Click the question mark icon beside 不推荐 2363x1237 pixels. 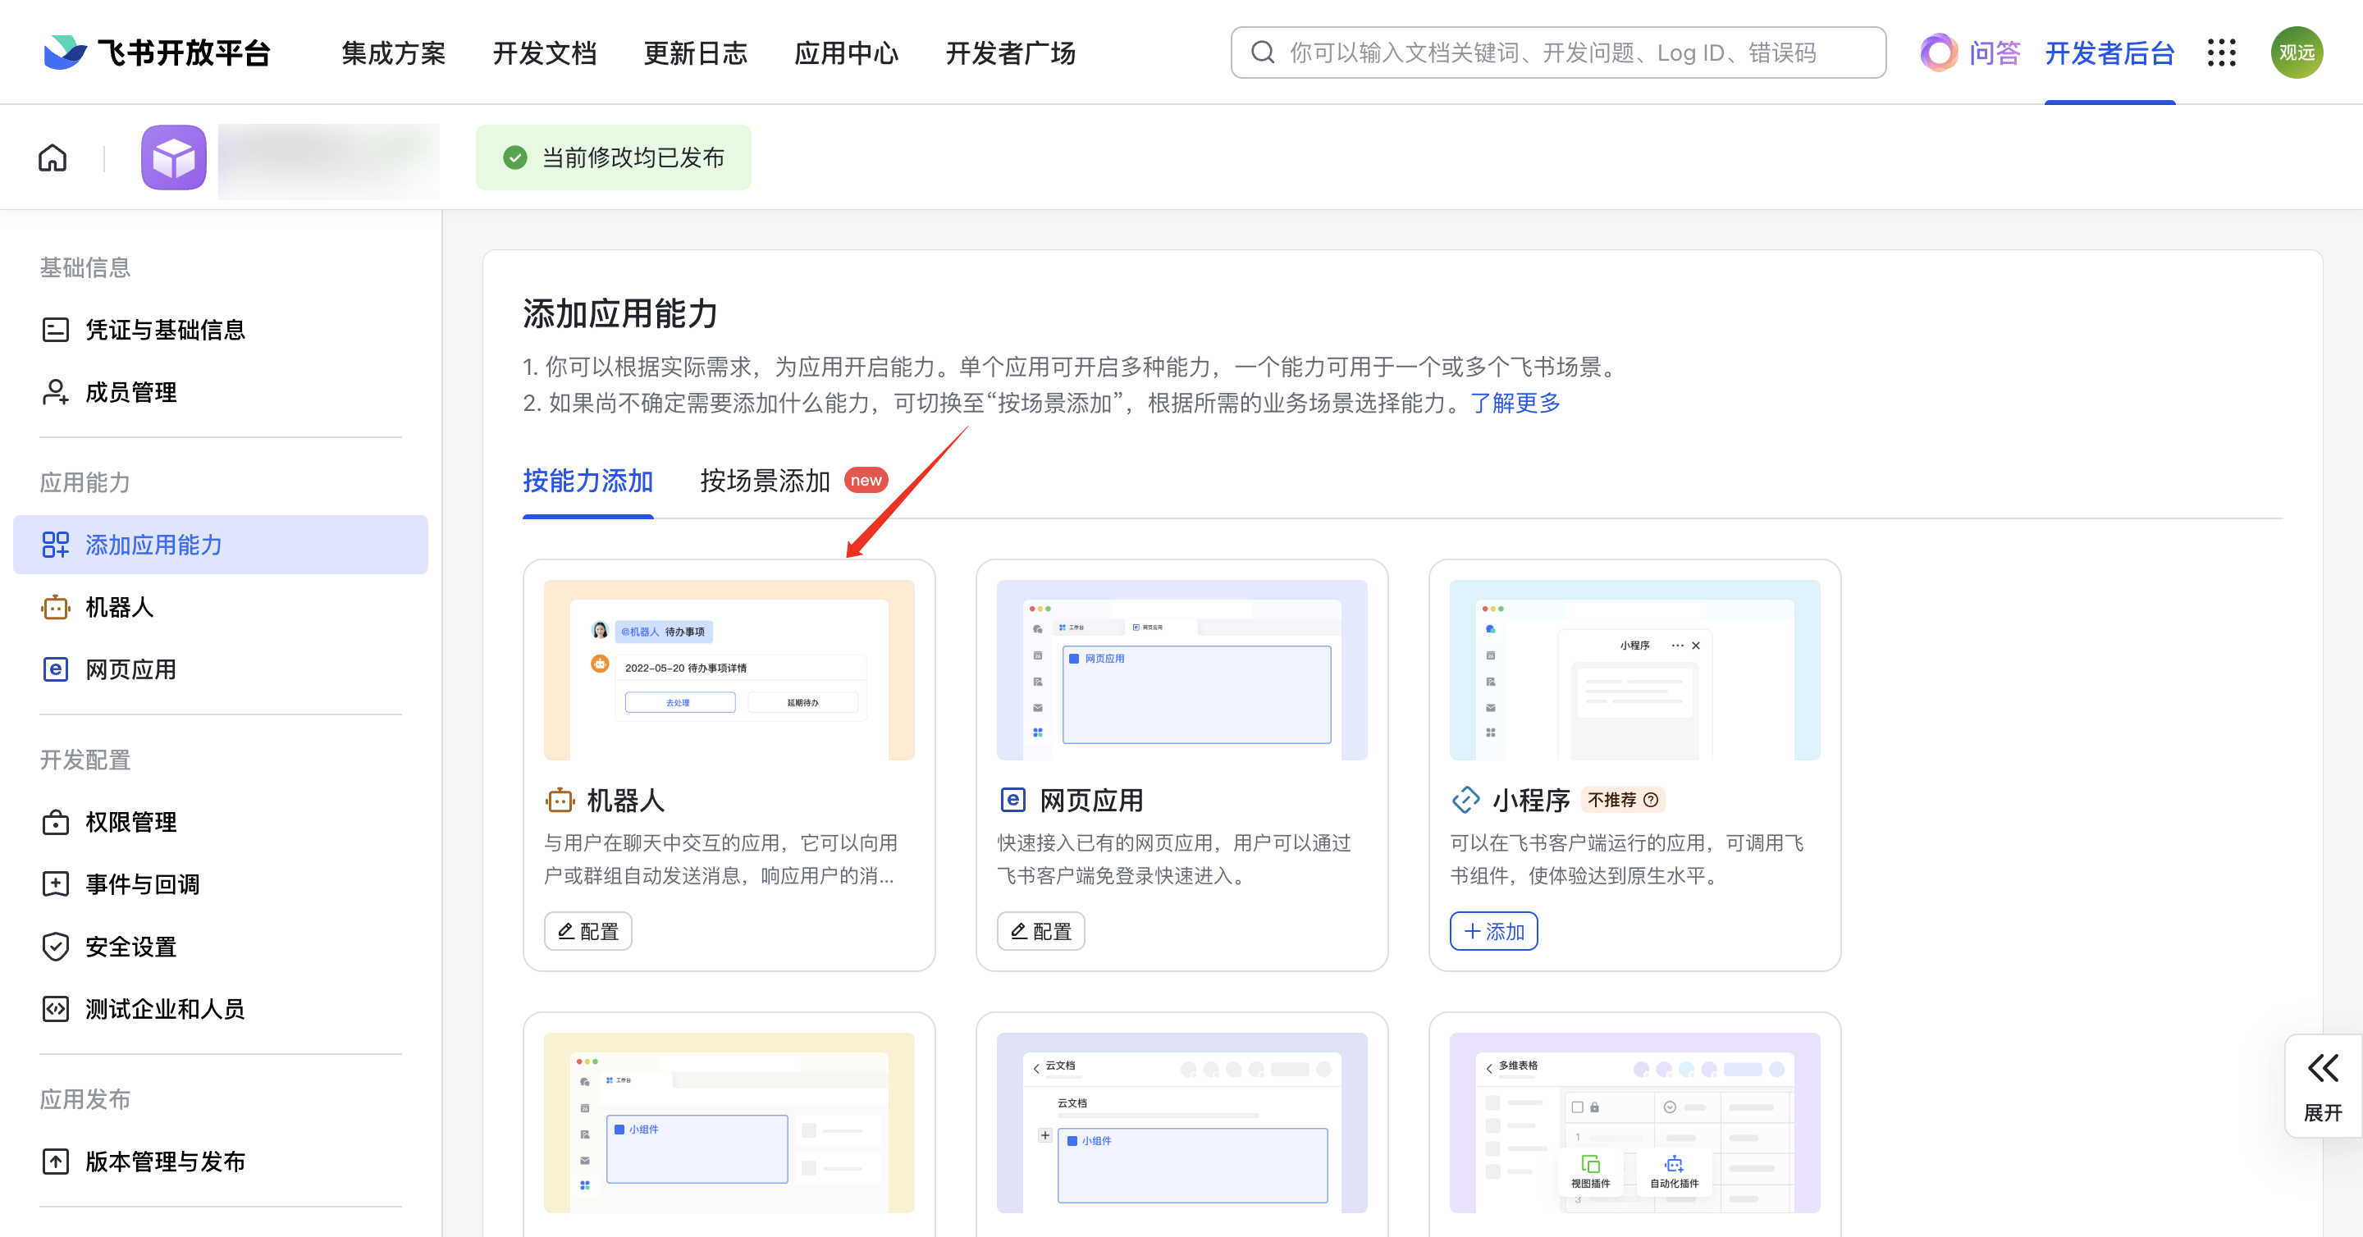tap(1650, 800)
